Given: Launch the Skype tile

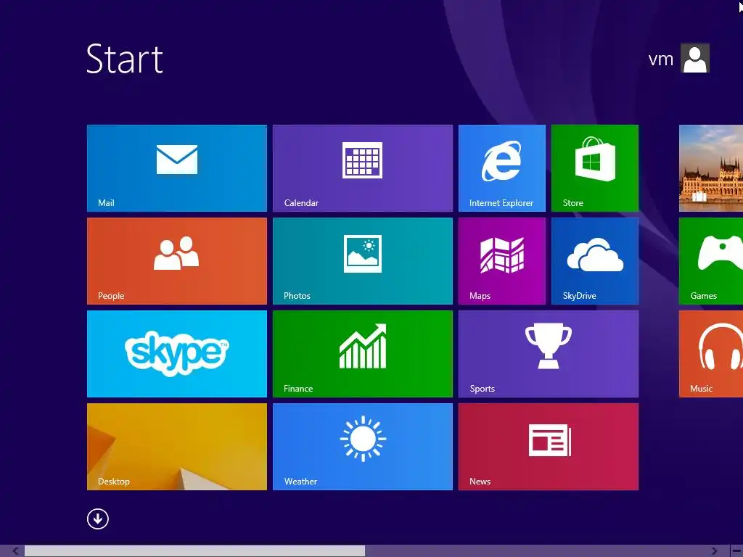Looking at the screenshot, I should [x=177, y=354].
